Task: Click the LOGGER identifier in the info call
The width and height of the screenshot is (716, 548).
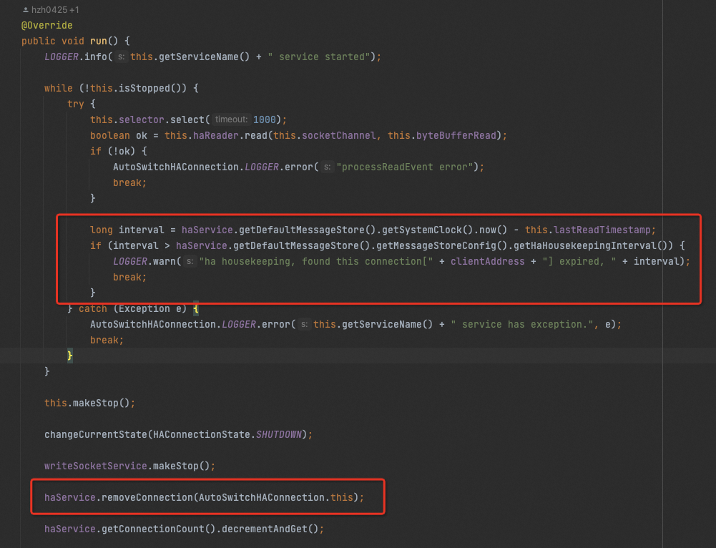Action: point(61,57)
